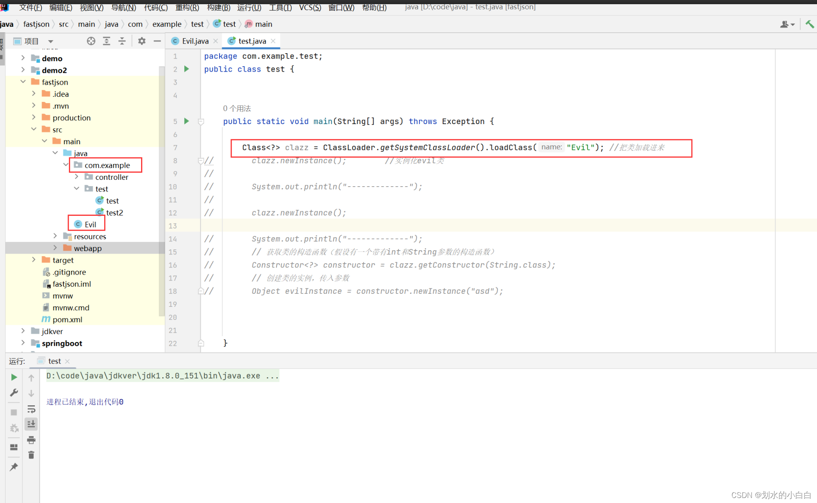Clear console output with trash icon
The height and width of the screenshot is (503, 817).
pyautogui.click(x=31, y=455)
